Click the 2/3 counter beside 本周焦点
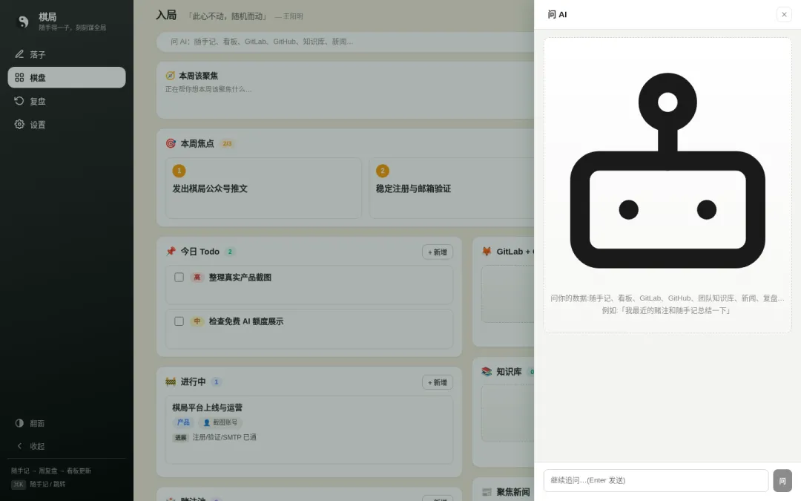Screen dimensions: 801x501 click(x=227, y=144)
